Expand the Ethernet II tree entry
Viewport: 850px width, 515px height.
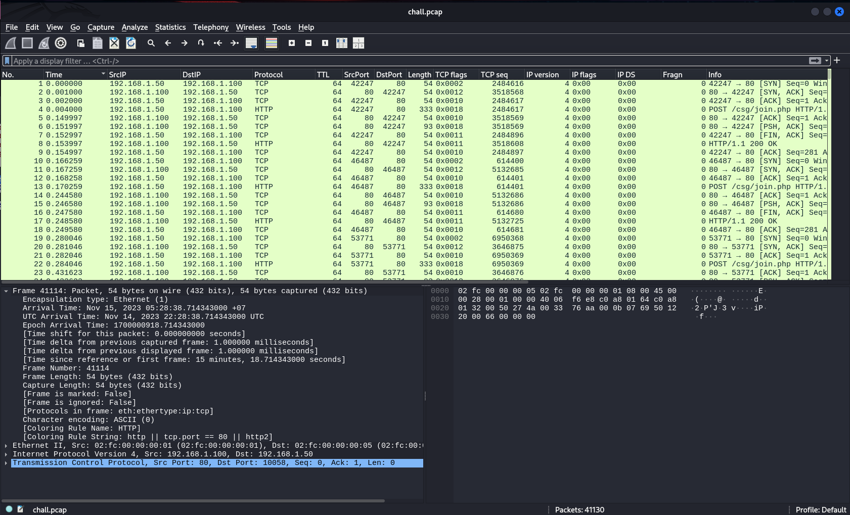(6, 446)
